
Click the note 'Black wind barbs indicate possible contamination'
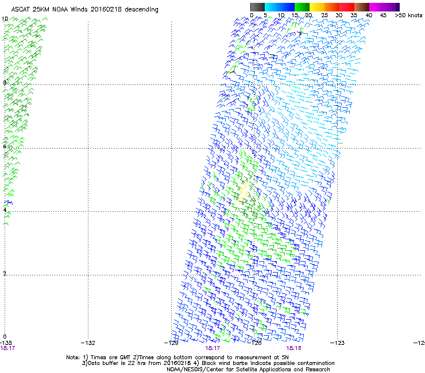pos(268,363)
